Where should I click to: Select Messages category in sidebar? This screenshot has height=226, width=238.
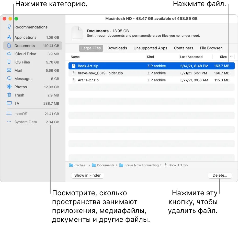pos(33,79)
